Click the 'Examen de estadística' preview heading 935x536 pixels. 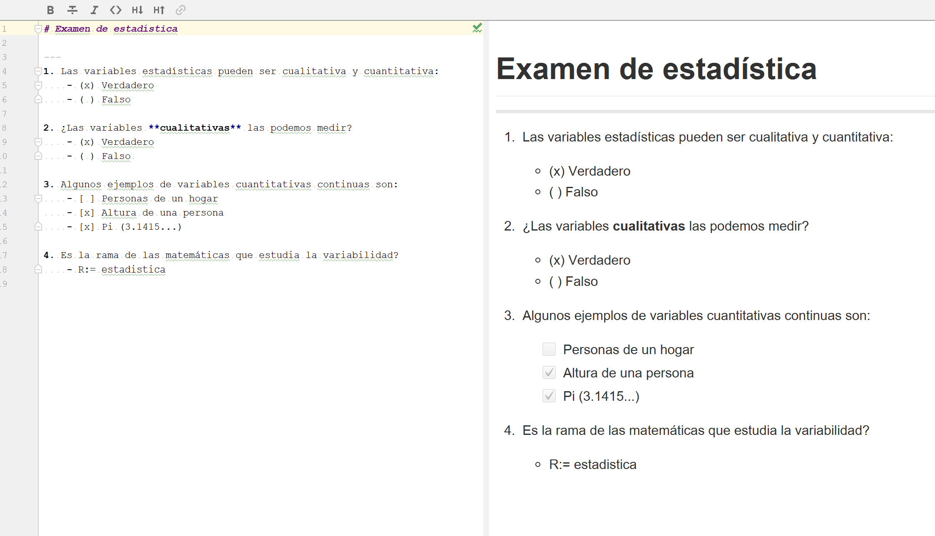656,69
